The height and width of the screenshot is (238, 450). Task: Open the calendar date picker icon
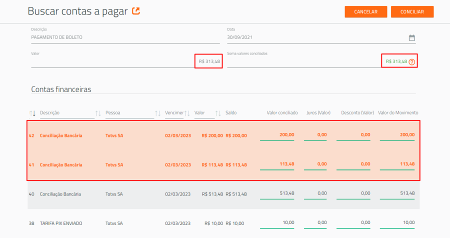pyautogui.click(x=412, y=37)
